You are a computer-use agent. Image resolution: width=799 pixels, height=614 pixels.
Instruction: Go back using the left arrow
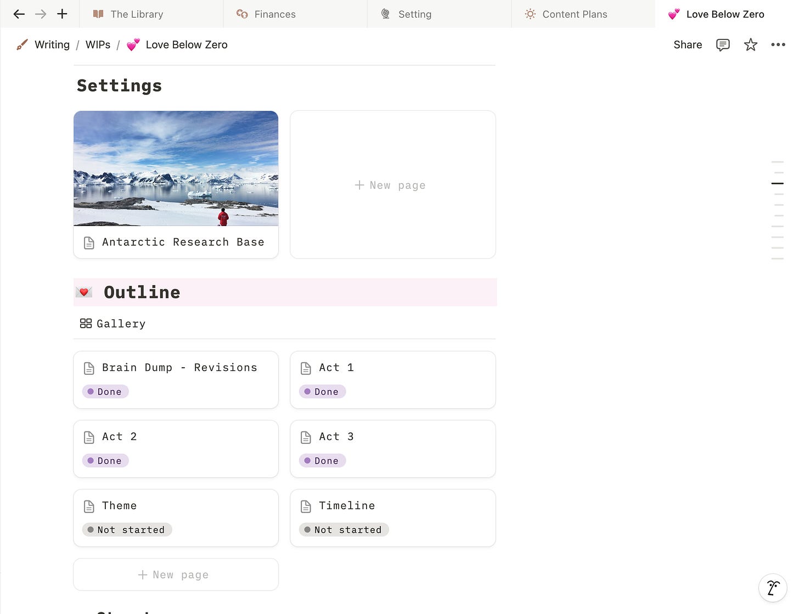pos(19,14)
